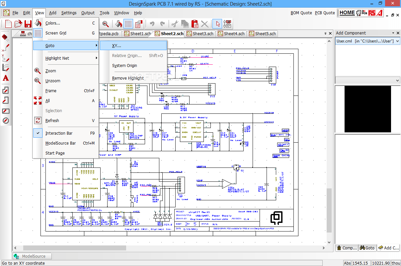Screen dimensions: 401x266
Task: Toggle the grid display button in the toolbar
Action: click(x=129, y=24)
